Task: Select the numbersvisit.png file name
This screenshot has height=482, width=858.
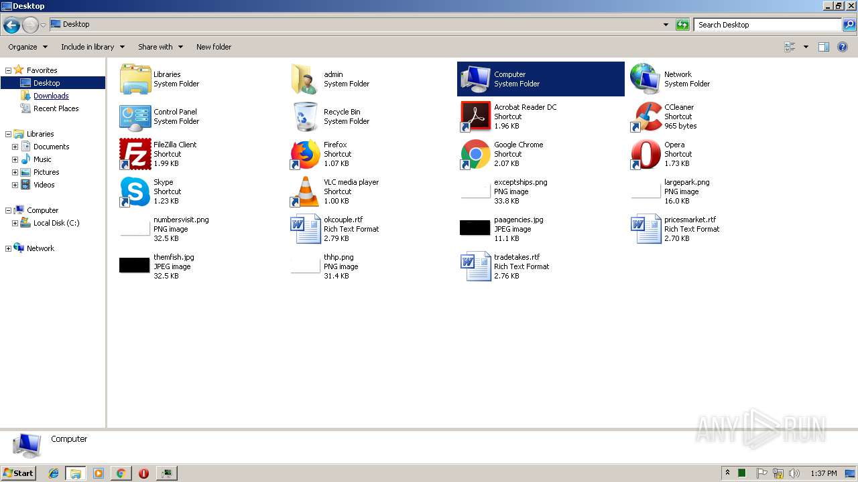Action: pos(181,220)
